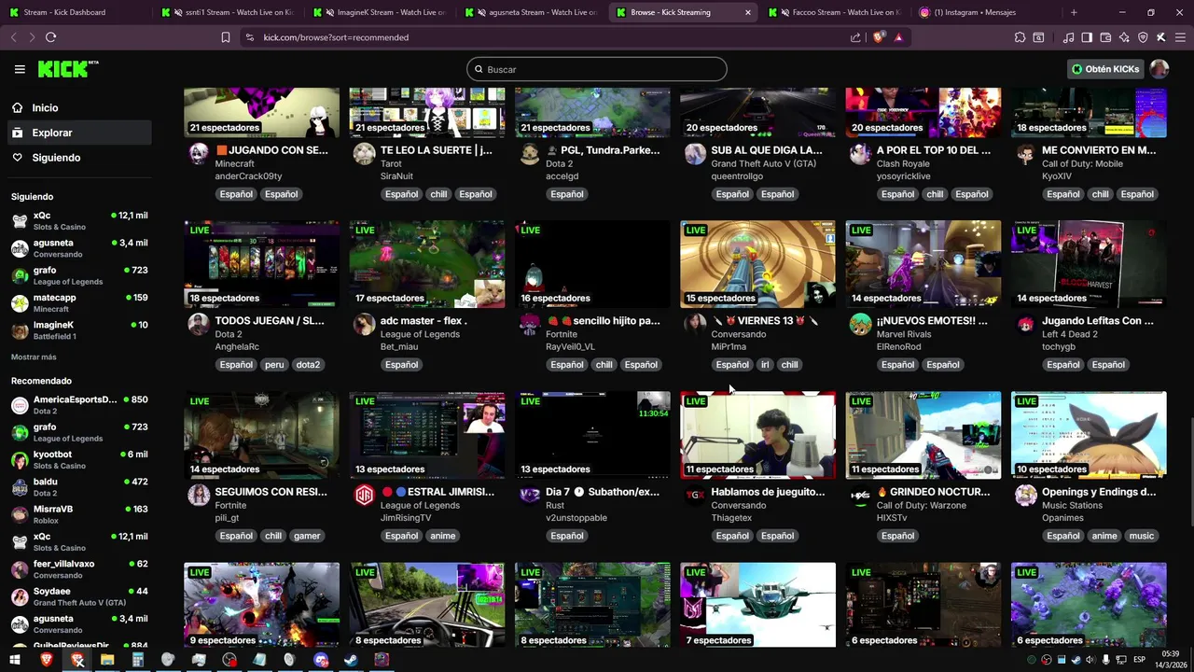
Task: Switch to the ImagineK Stream tab
Action: 381,12
